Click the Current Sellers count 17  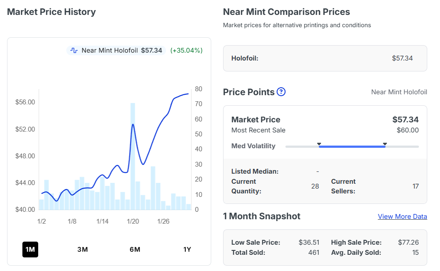coord(415,186)
